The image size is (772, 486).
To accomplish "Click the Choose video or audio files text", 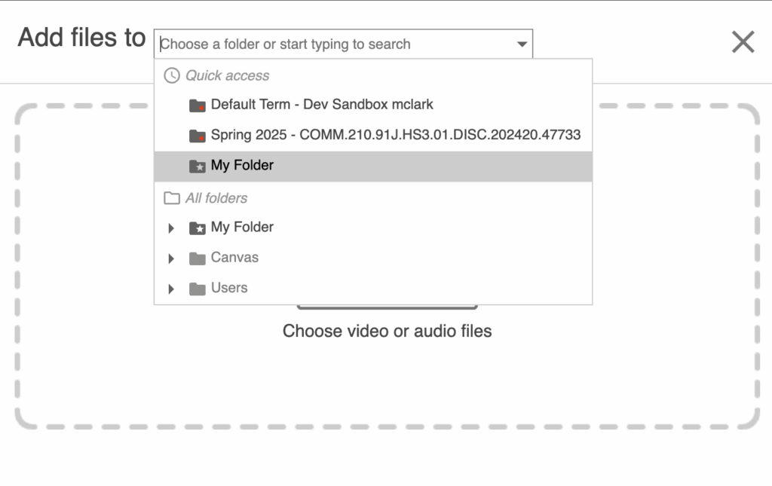I will click(387, 331).
